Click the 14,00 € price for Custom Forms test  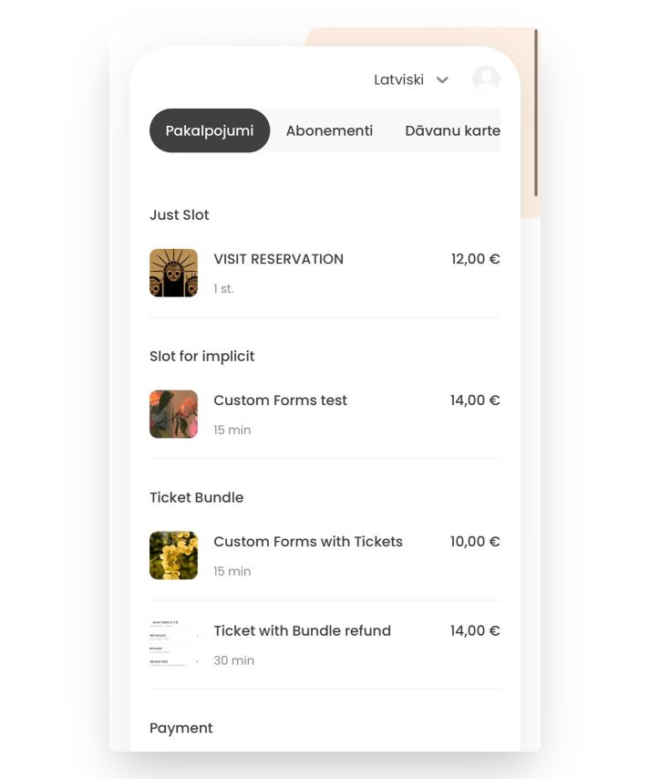coord(475,400)
